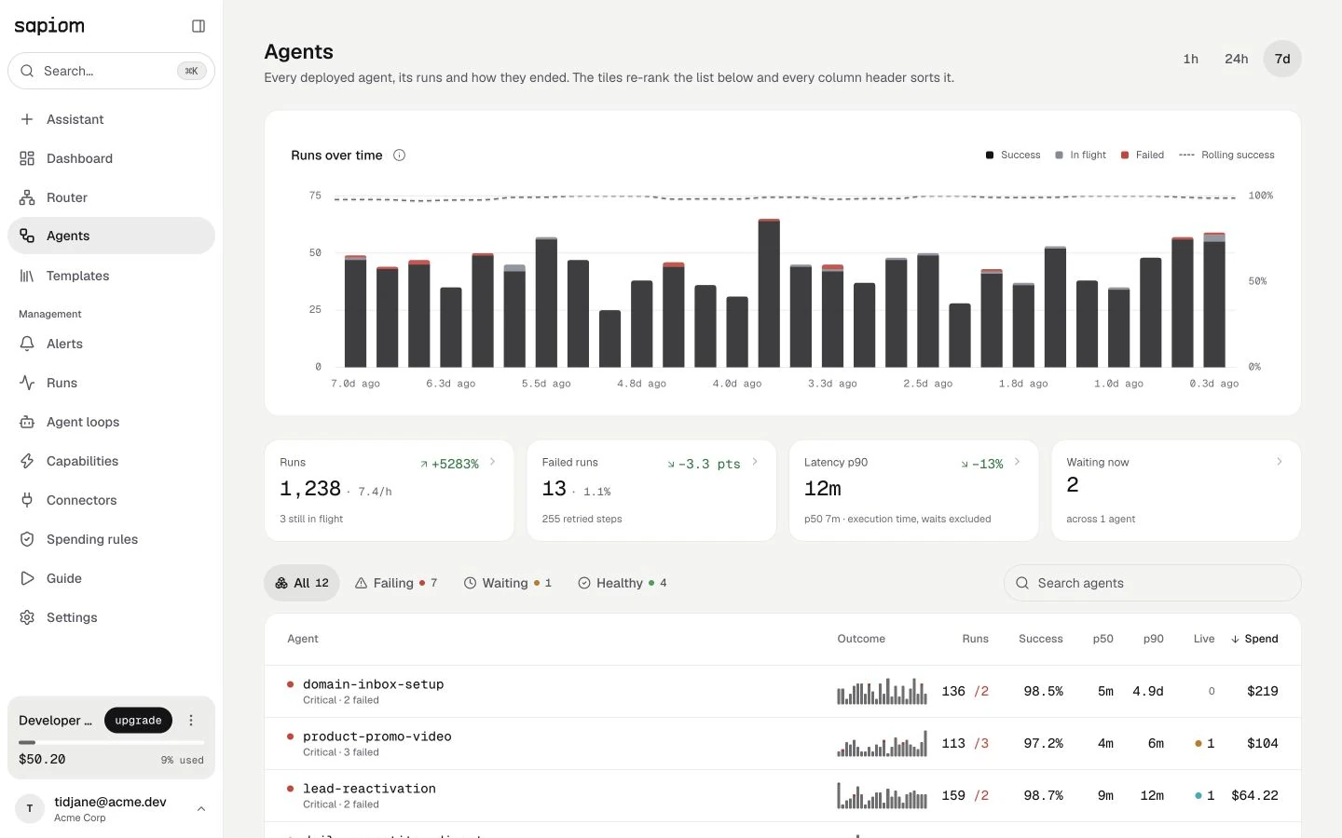This screenshot has height=838, width=1342.
Task: Click info icon beside Runs over time
Action: [x=399, y=155]
